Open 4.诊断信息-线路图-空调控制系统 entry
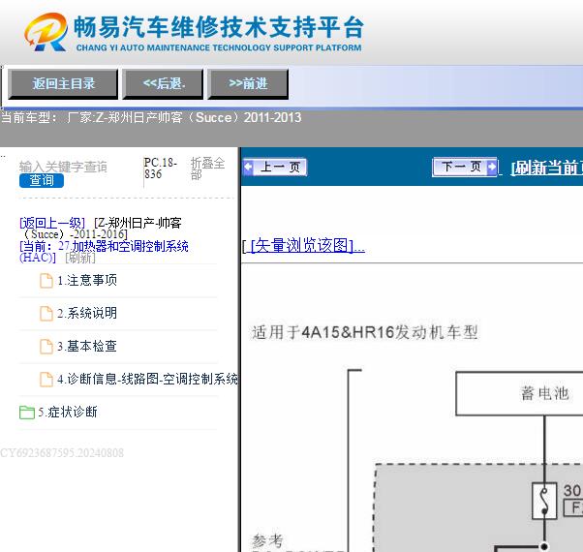Viewport: 583px width, 552px height. pyautogui.click(x=147, y=380)
